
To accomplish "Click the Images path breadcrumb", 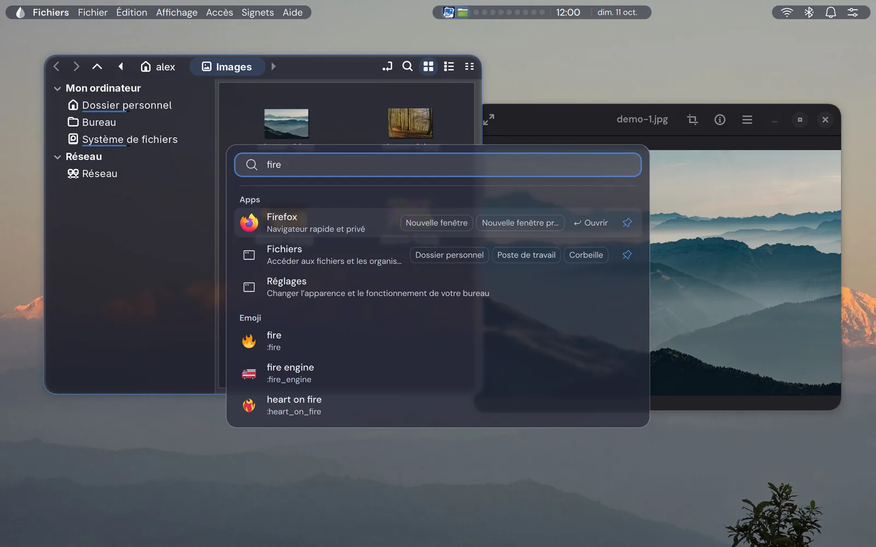I will tap(227, 67).
